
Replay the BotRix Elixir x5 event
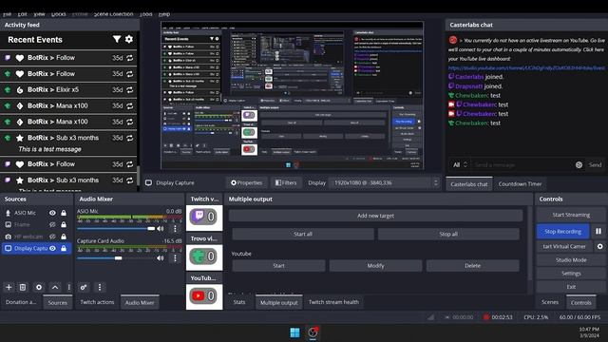tap(129, 89)
